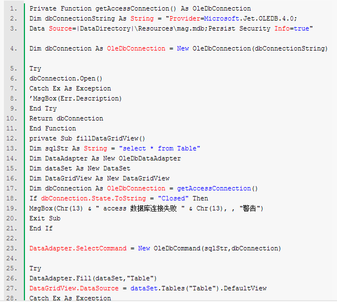Click 'Exit Sub' on line 20
337x302 pixels.
45,218
